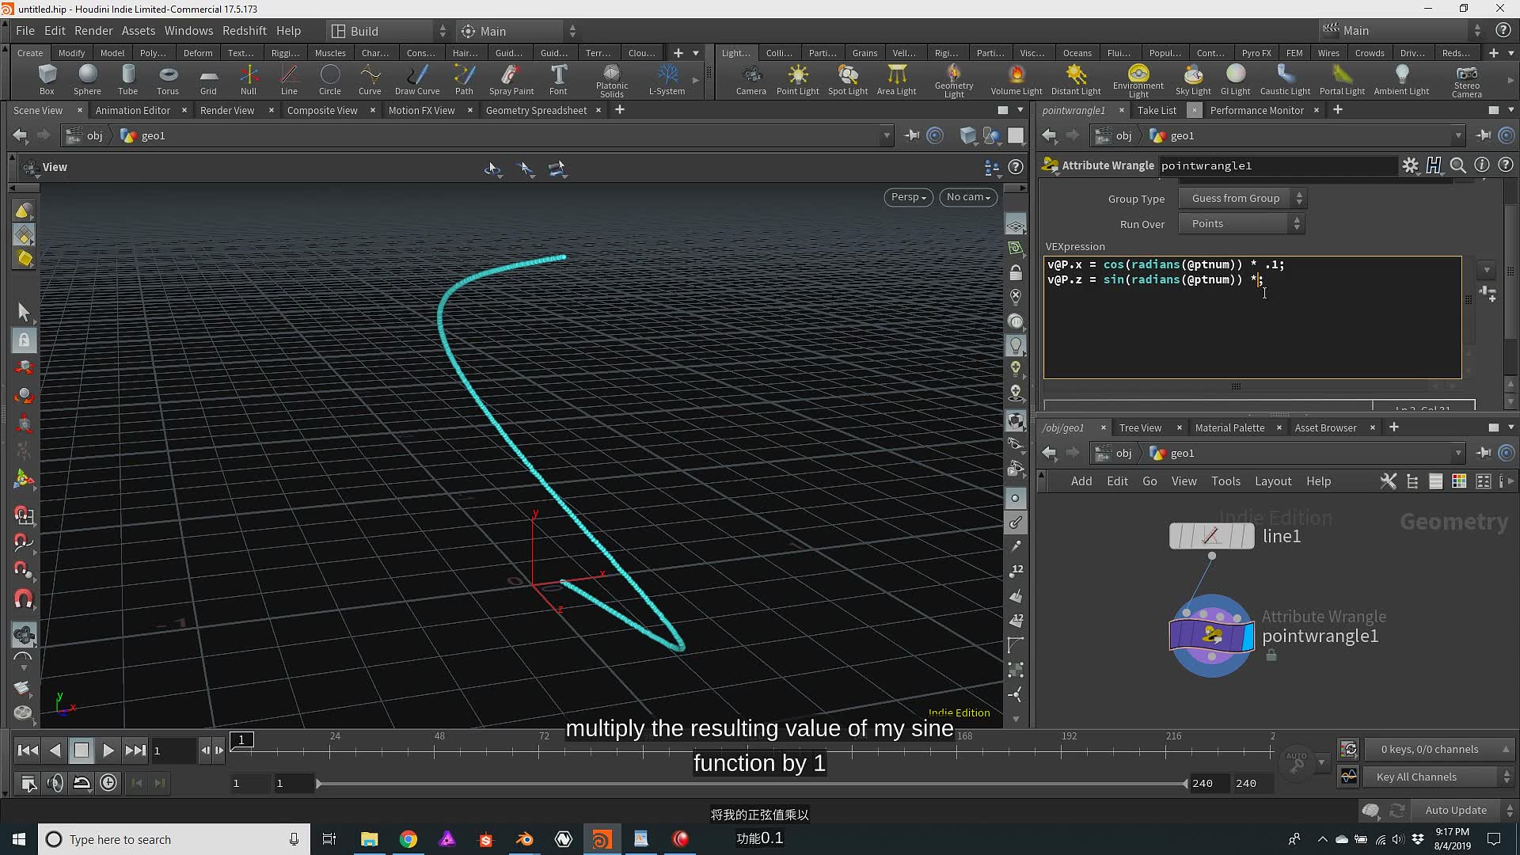Create a Grid from the shelf
1520x855 pixels.
click(208, 80)
